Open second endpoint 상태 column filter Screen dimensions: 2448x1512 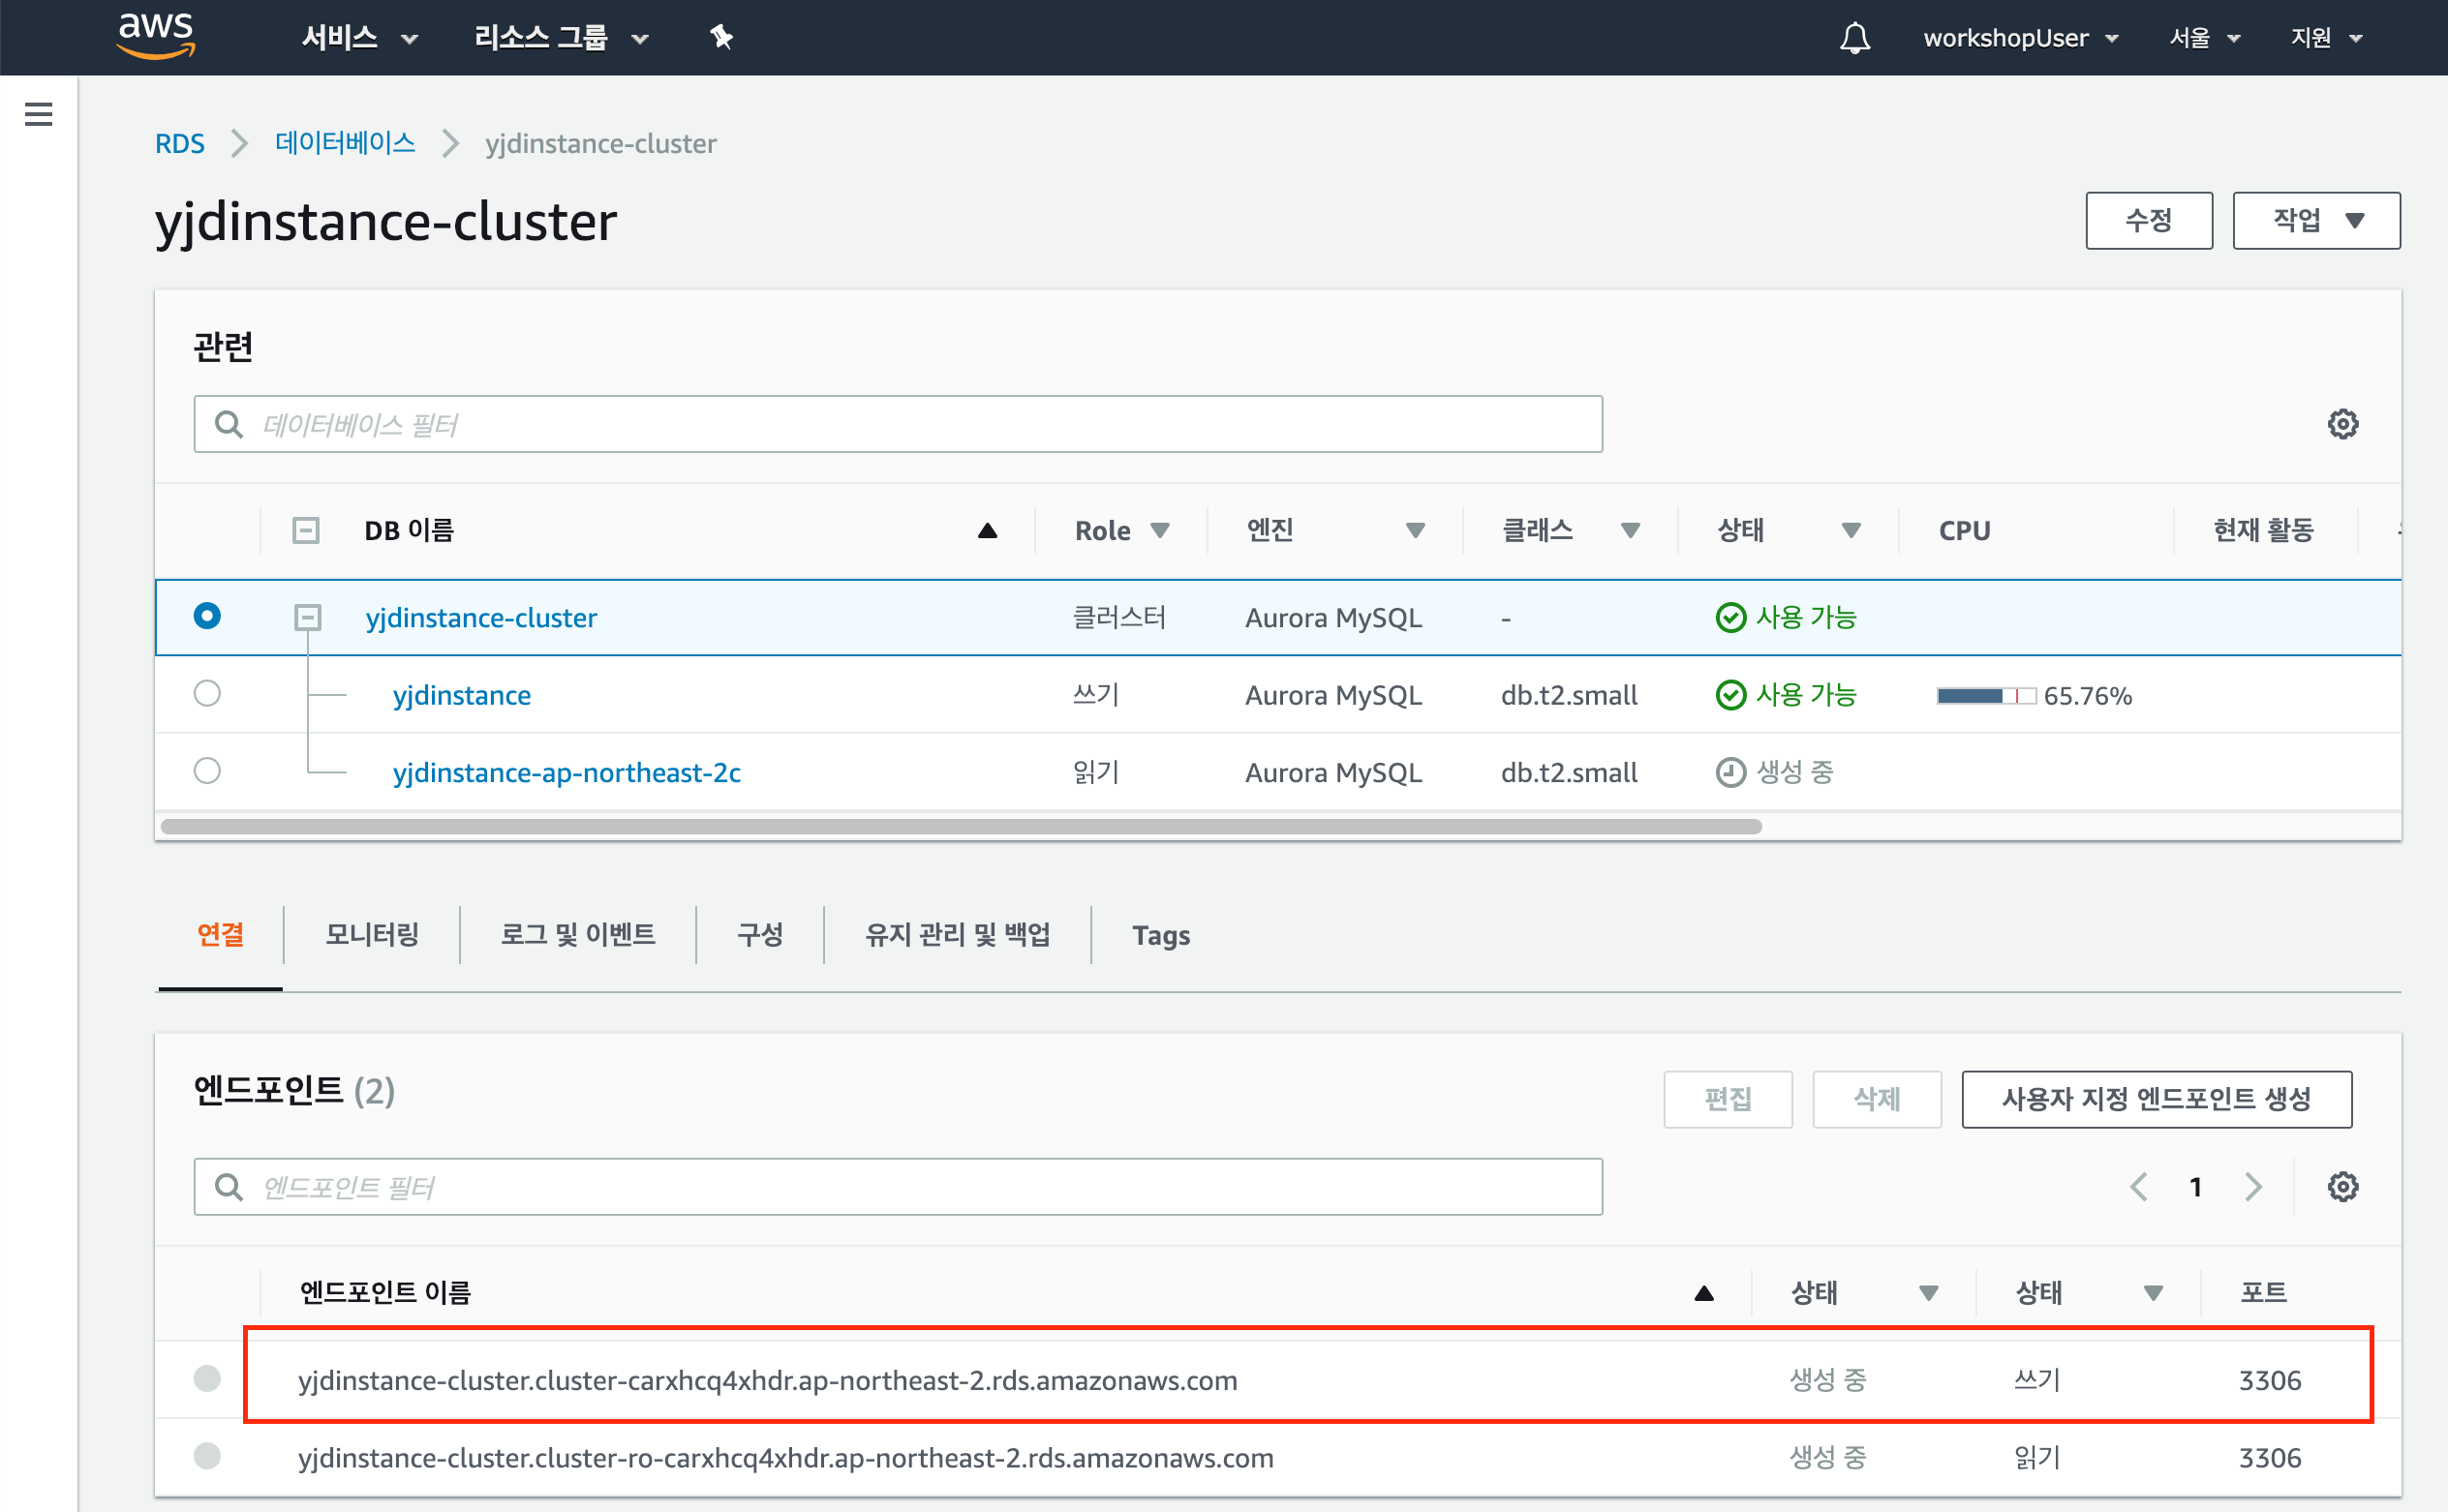pyautogui.click(x=2154, y=1294)
